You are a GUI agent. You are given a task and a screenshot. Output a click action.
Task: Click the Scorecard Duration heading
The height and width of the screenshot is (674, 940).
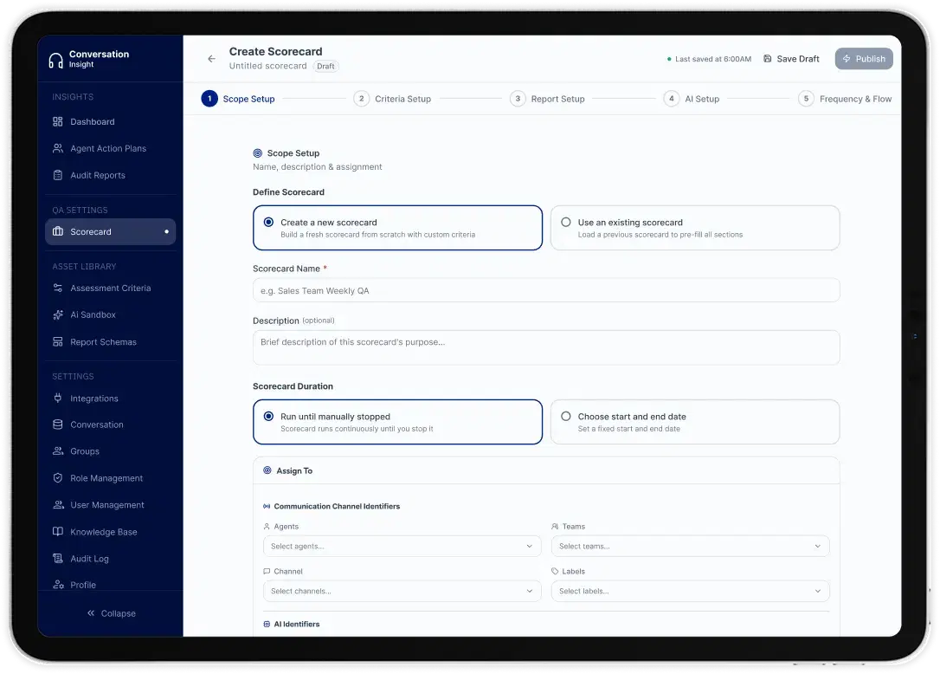(x=293, y=386)
